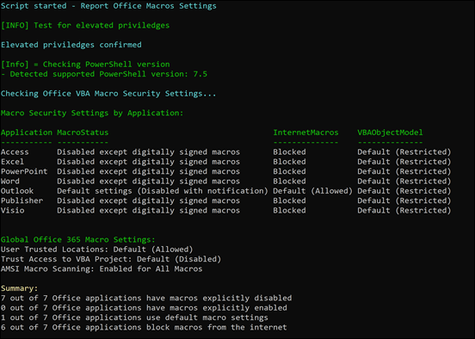Viewport: 475px width, 339px height.
Task: Click 'Default (Restricted)' in the Outlook row
Action: pos(404,191)
